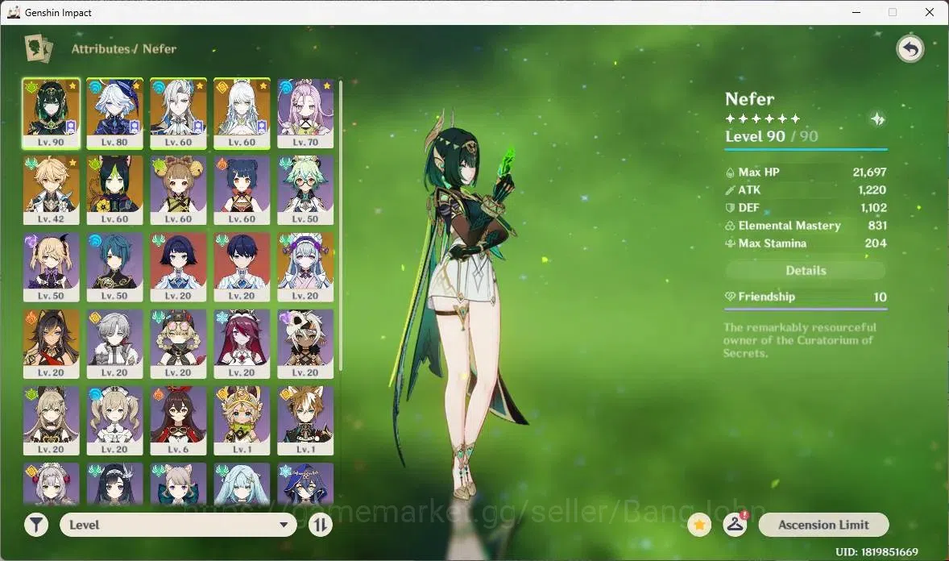
Task: Close the Genshin Impact window
Action: click(929, 12)
